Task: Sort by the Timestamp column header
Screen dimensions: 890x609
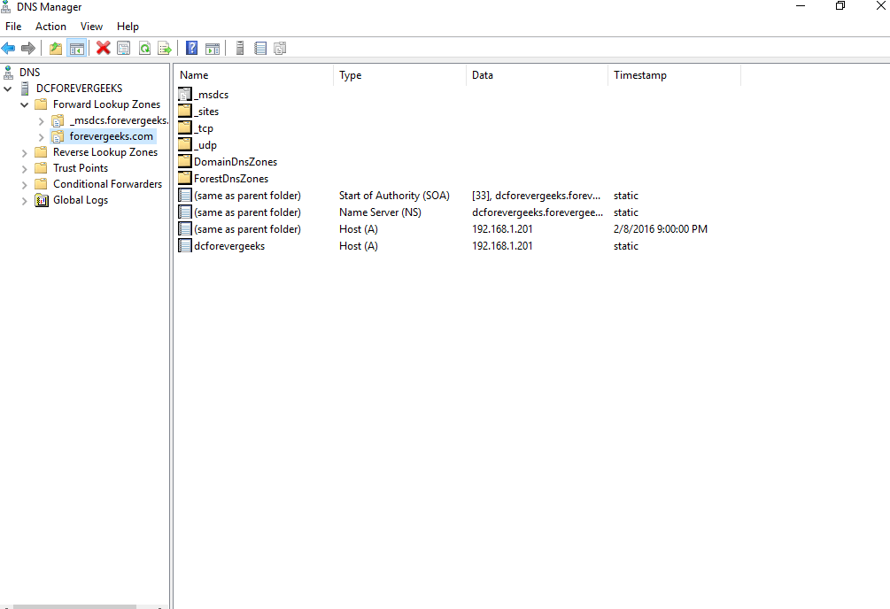Action: [674, 75]
